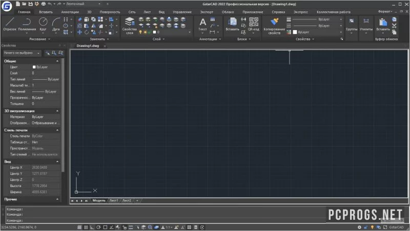Click the Drawing1.dwg document tab
The height and width of the screenshot is (231, 410).
click(88, 46)
